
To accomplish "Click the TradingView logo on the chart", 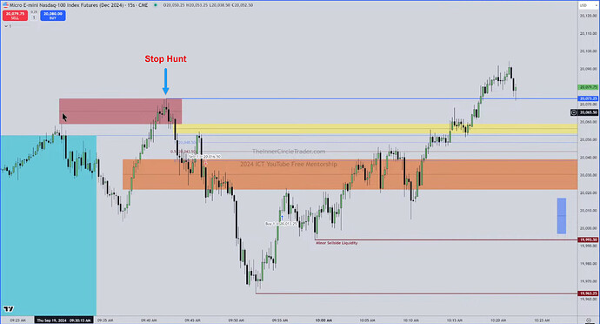I will pos(8,308).
